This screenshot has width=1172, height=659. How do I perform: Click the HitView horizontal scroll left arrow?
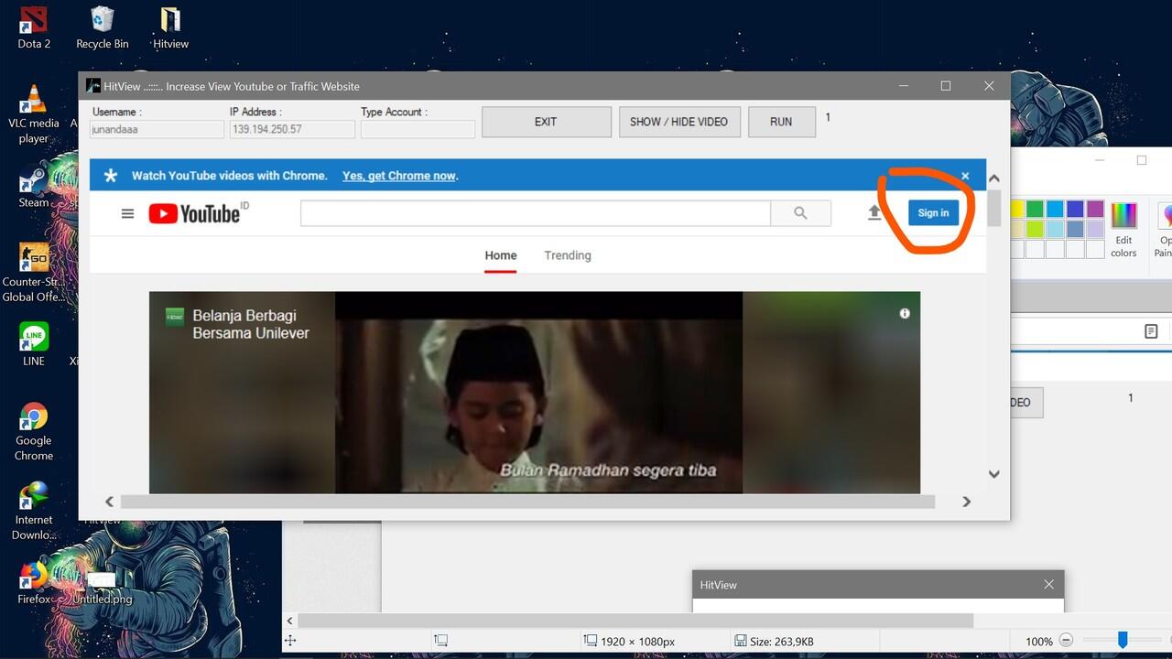tap(109, 502)
